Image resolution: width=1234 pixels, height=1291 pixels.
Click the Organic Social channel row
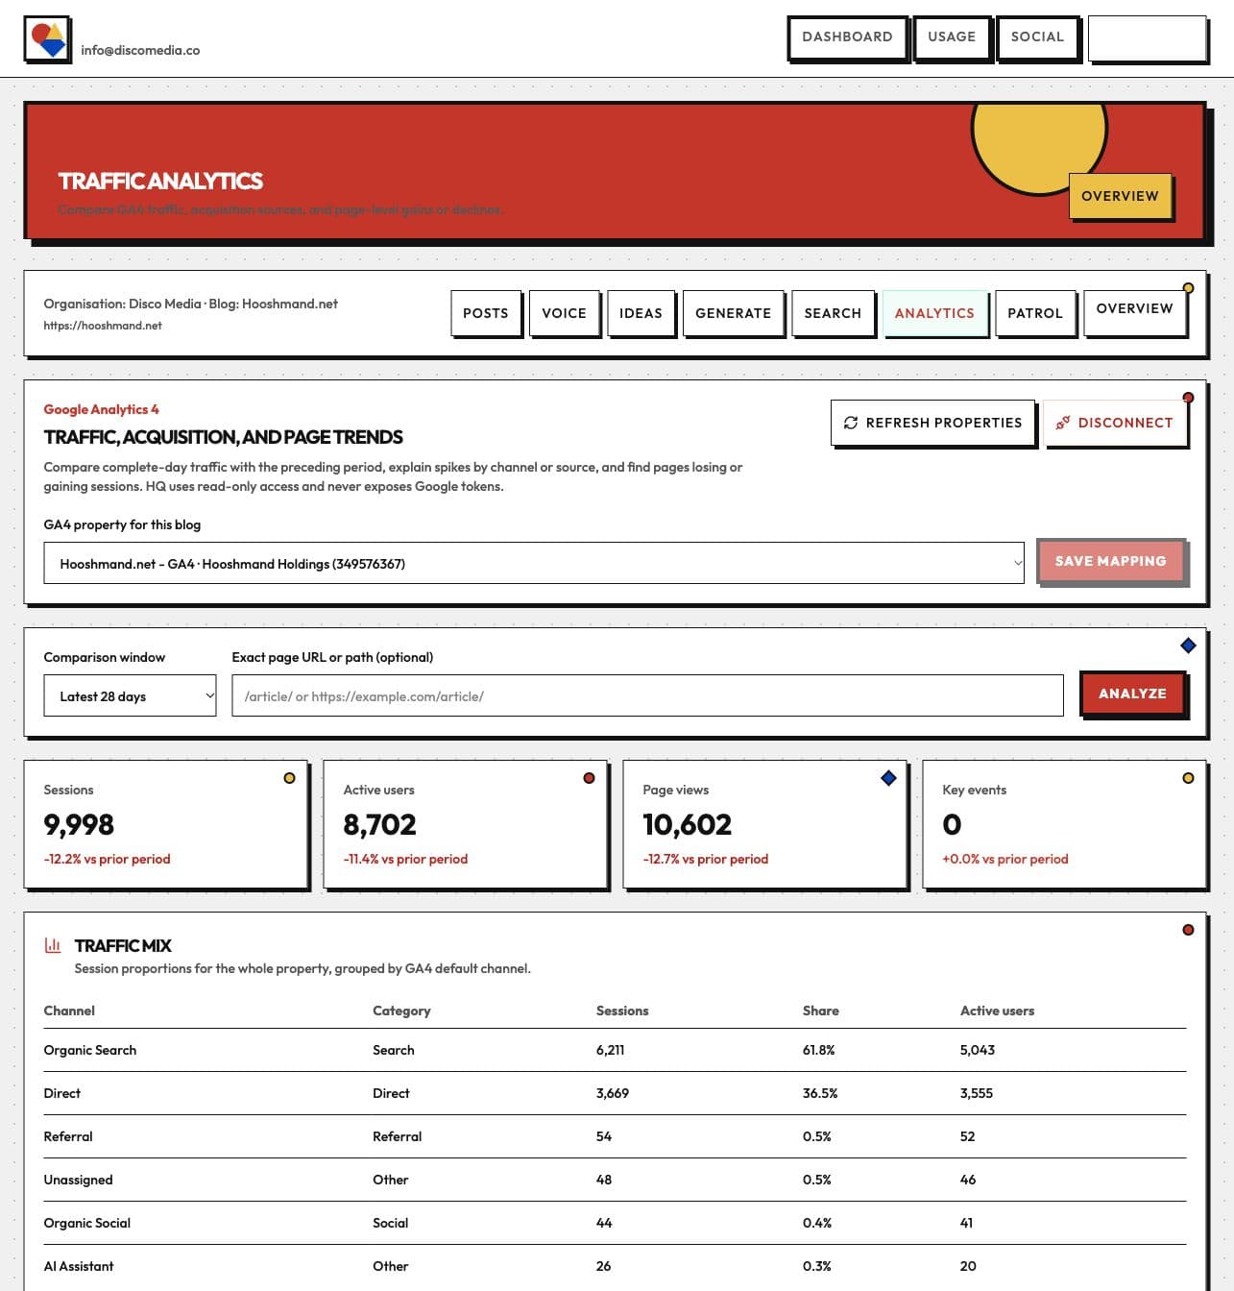click(x=615, y=1223)
